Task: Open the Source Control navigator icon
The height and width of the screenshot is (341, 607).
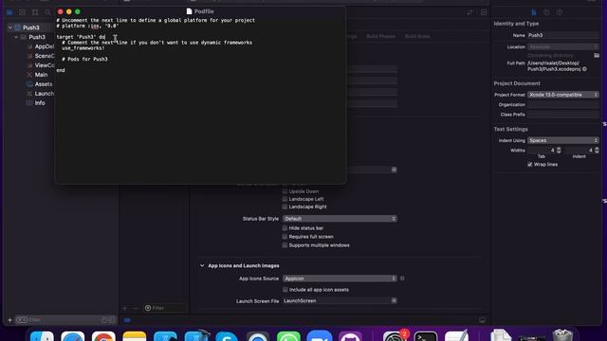Action: [x=22, y=12]
